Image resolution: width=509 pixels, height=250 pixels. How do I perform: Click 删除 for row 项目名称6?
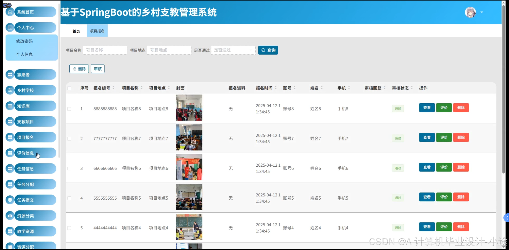click(461, 167)
